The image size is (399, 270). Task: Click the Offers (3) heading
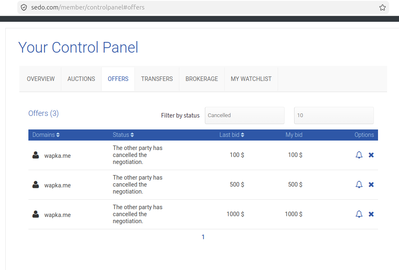tap(44, 113)
